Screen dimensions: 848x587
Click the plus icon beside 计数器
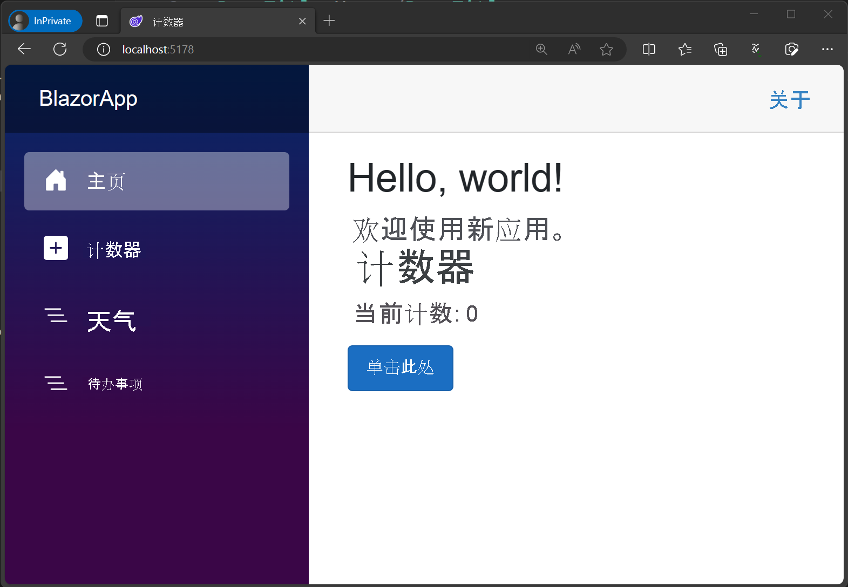click(56, 248)
